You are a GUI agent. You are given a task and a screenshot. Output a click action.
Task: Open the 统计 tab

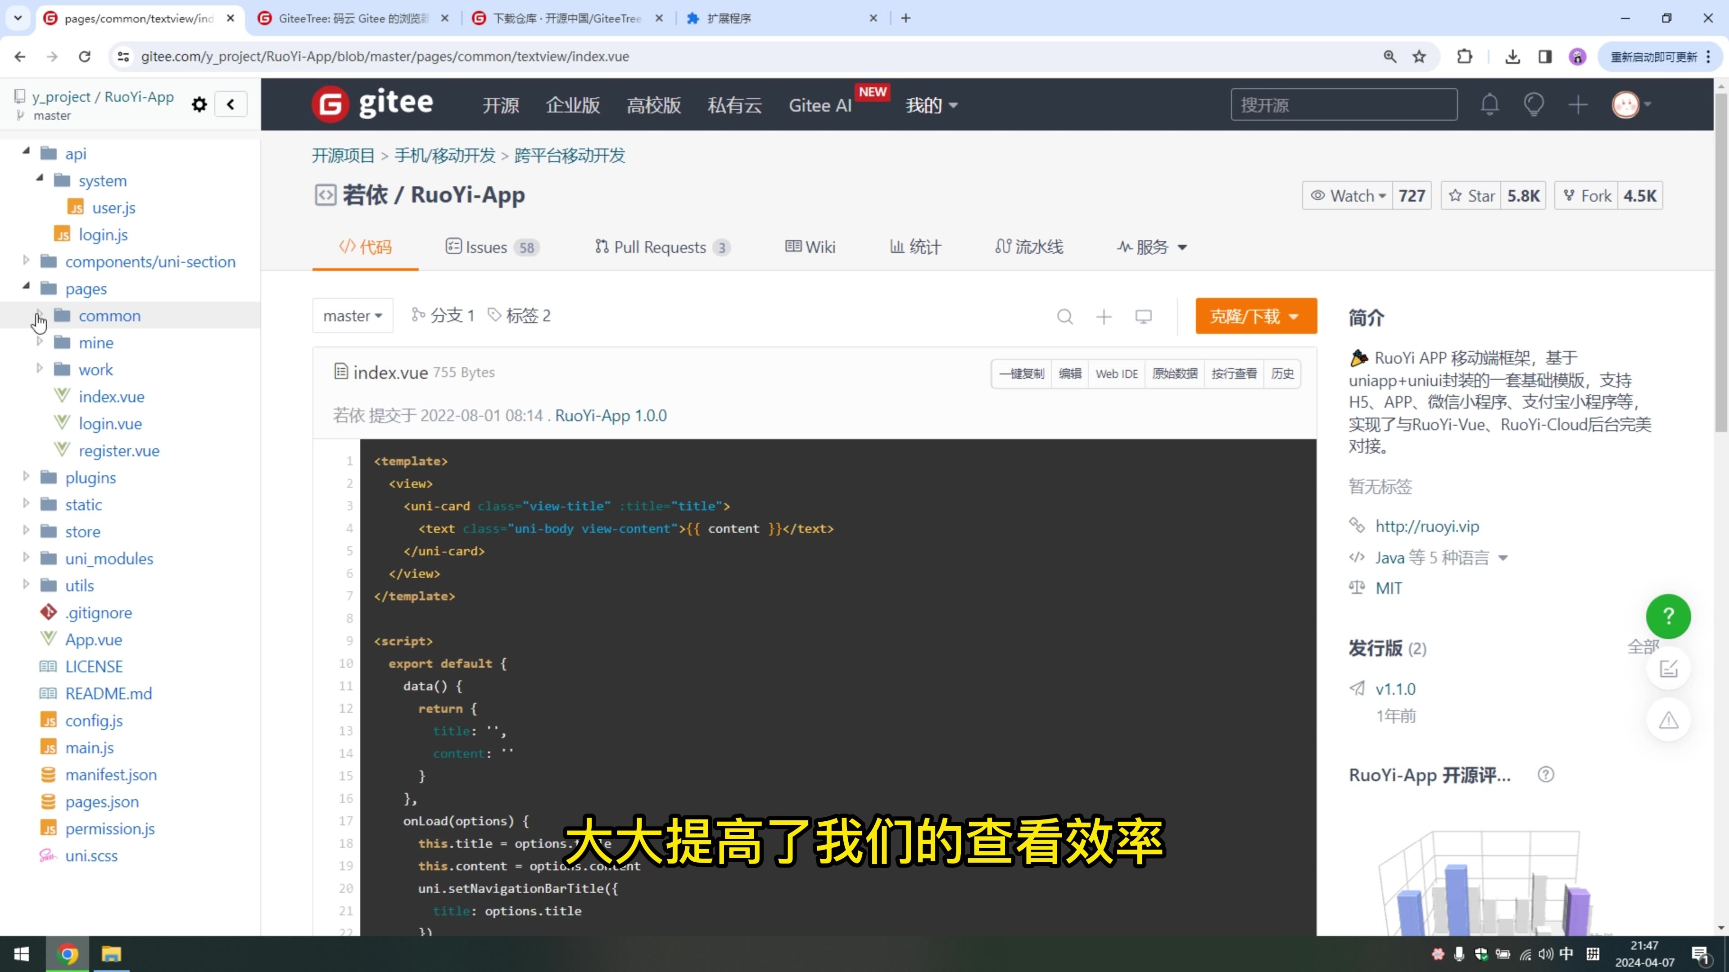click(915, 247)
